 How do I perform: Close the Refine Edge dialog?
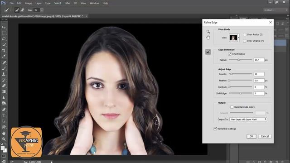(271, 22)
